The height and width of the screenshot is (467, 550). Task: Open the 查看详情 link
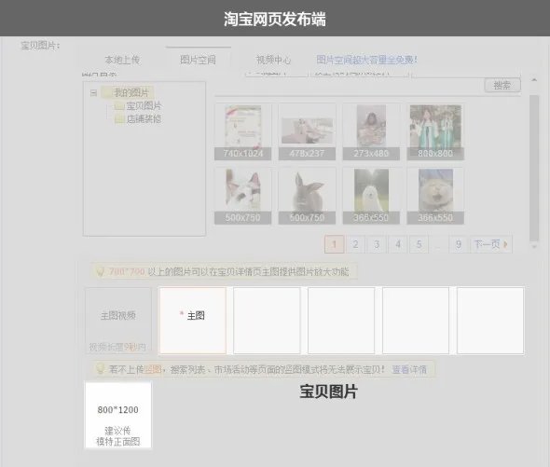tap(409, 369)
